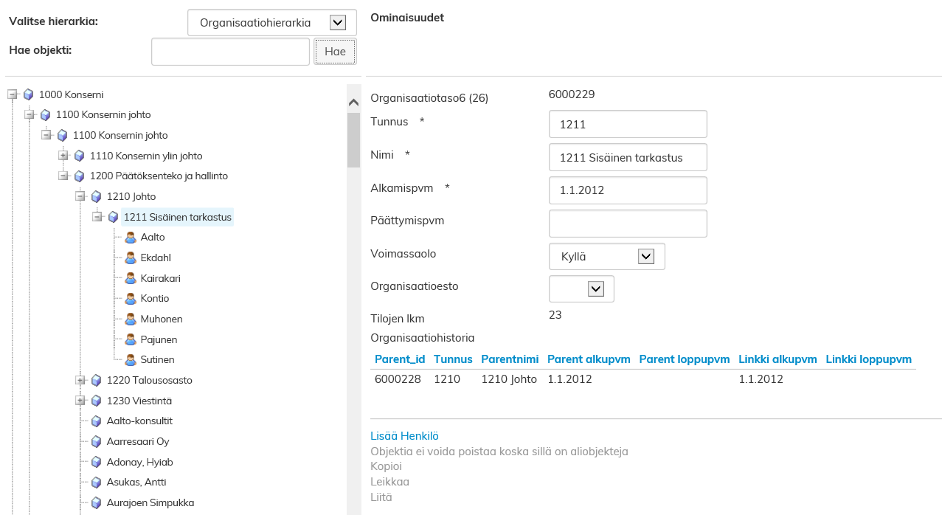
Task: Select the Pajunen person in the tree
Action: pos(159,339)
